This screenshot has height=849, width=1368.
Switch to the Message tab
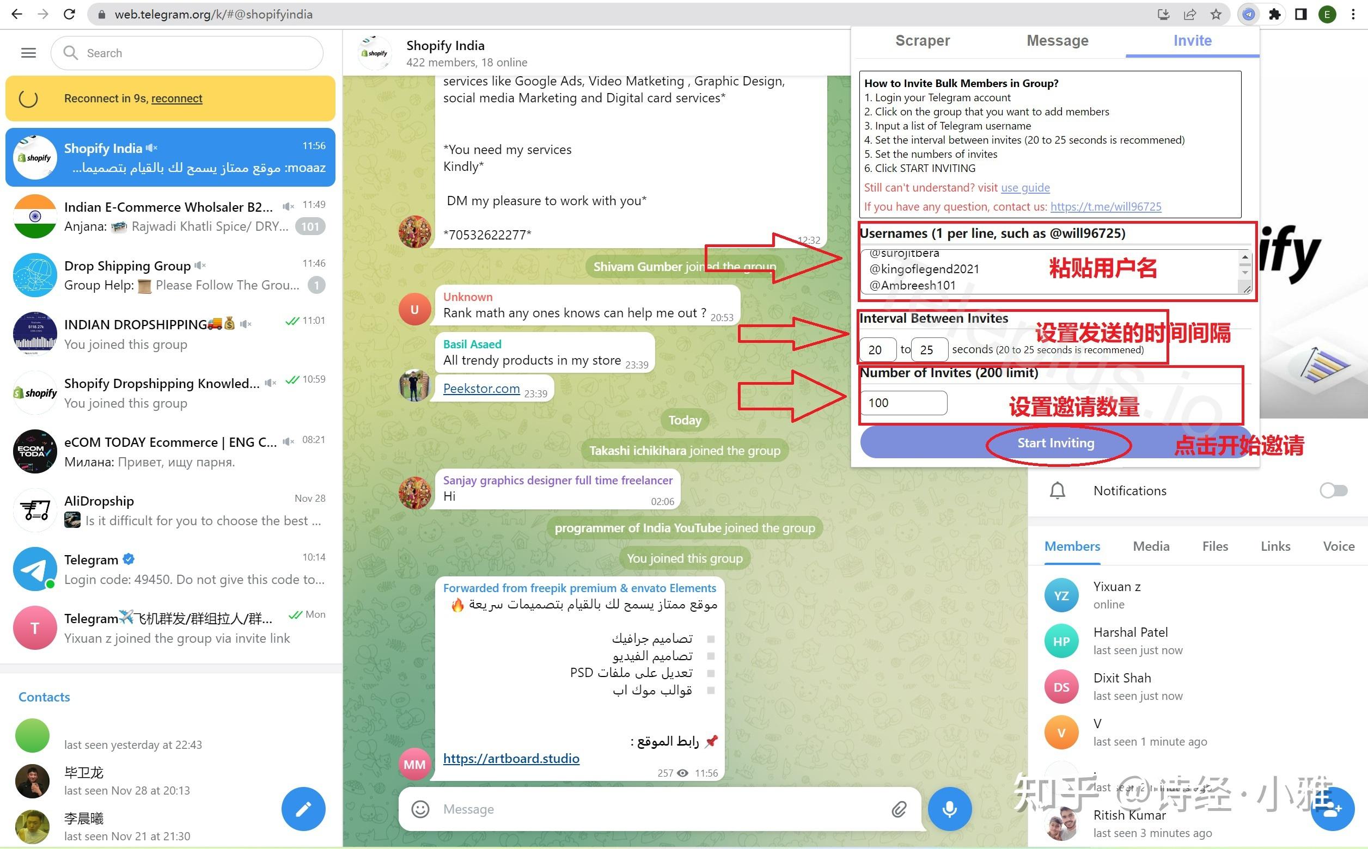point(1057,40)
